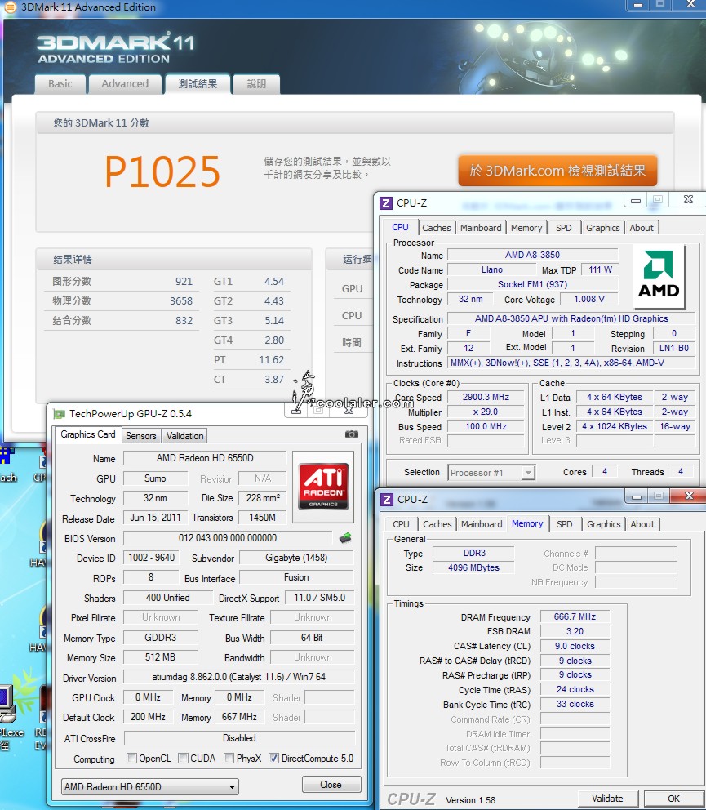The image size is (706, 810).
Task: Click the 圖形分數 value 921
Action: click(184, 282)
